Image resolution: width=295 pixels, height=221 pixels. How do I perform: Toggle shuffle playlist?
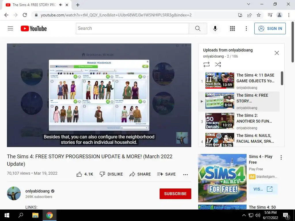coord(218,64)
